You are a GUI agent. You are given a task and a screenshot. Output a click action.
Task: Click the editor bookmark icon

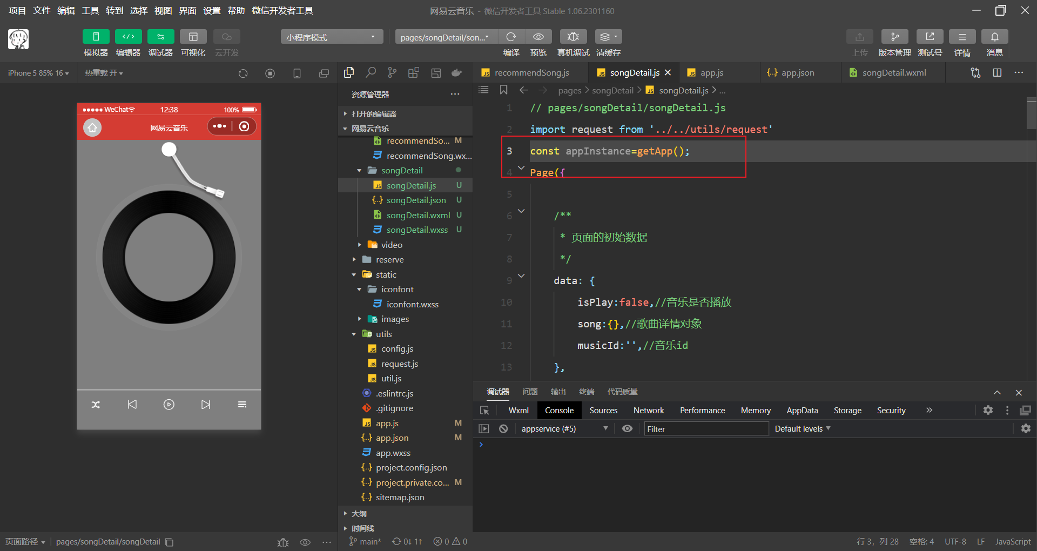[503, 90]
